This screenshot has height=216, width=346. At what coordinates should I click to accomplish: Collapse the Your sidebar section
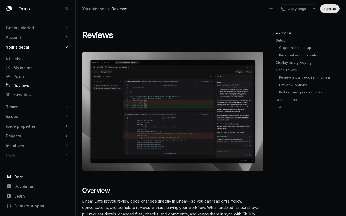point(37,47)
